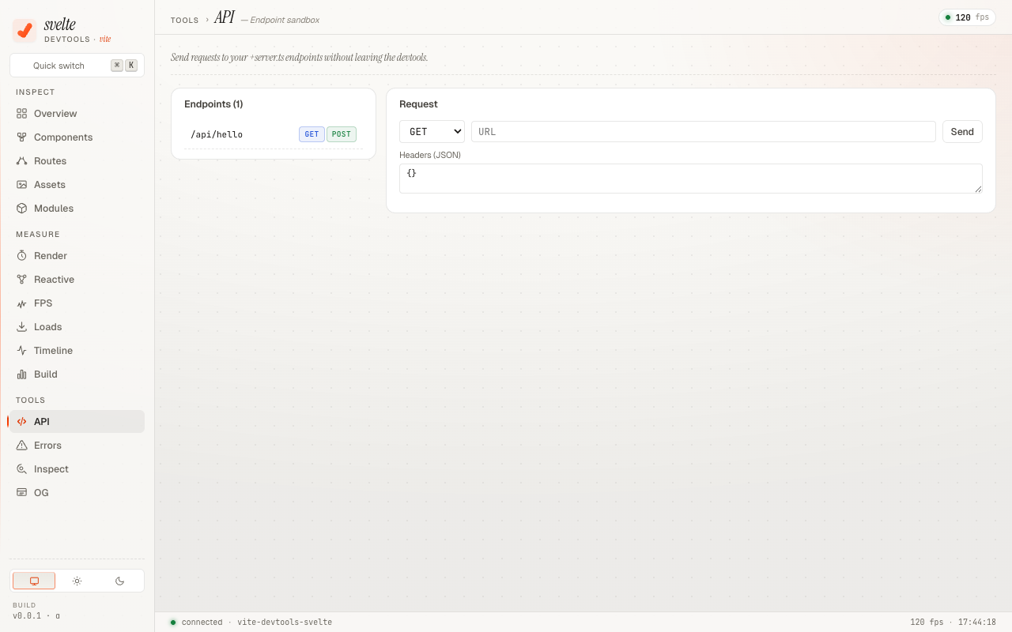Select the POST badge for /api/hello
This screenshot has width=1012, height=632.
342,134
